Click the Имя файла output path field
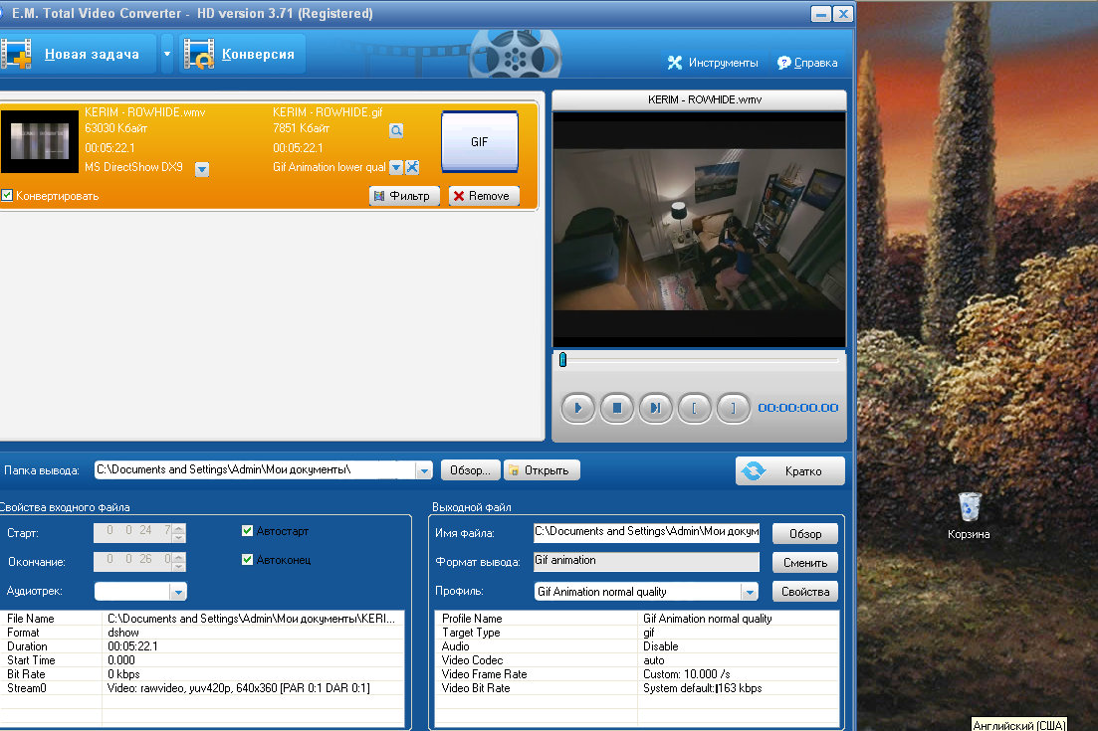Image resolution: width=1098 pixels, height=731 pixels. click(646, 532)
